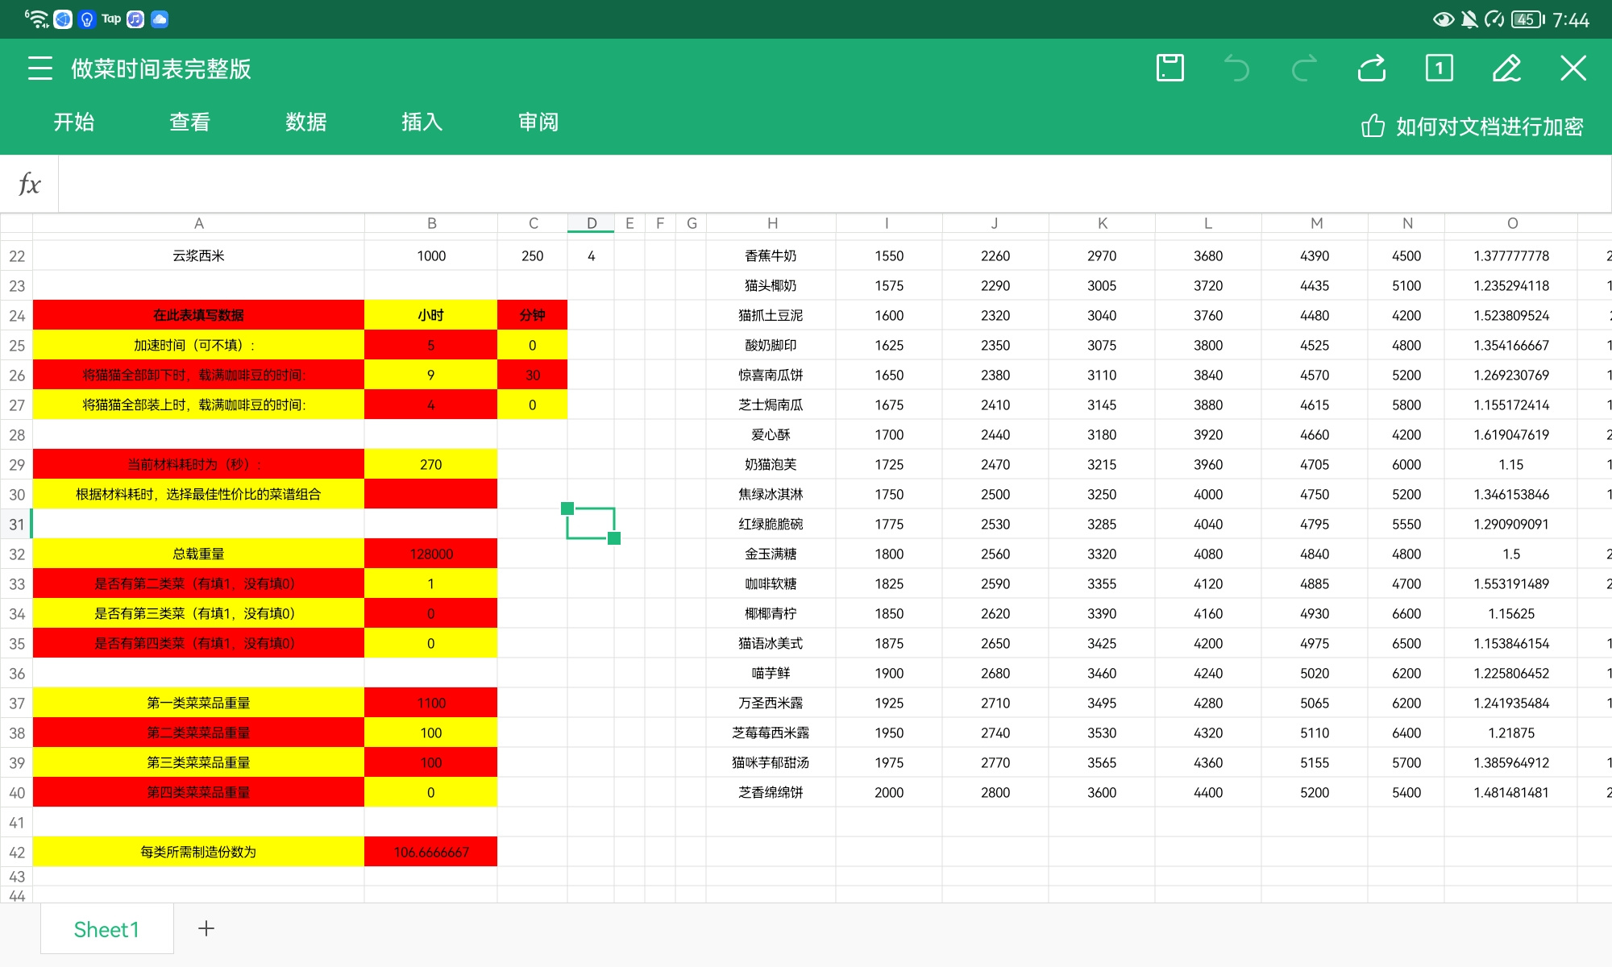This screenshot has width=1612, height=967.
Task: Select the cell with value 128000
Action: point(431,554)
